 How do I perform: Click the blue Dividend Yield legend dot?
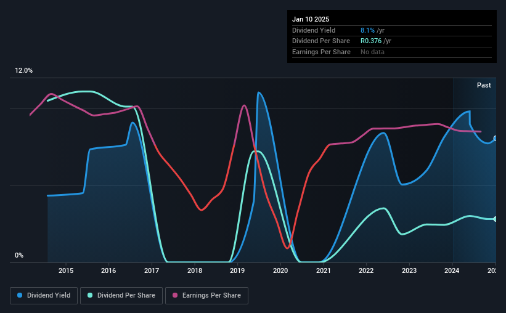coord(20,295)
